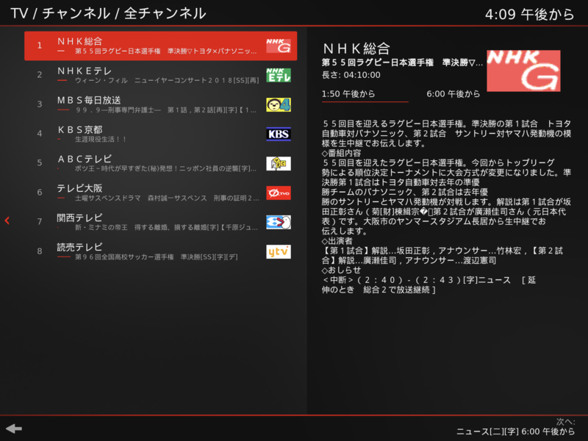The image size is (588, 441).
Task: Click the end time 6:00 午後から
Action: 453,94
